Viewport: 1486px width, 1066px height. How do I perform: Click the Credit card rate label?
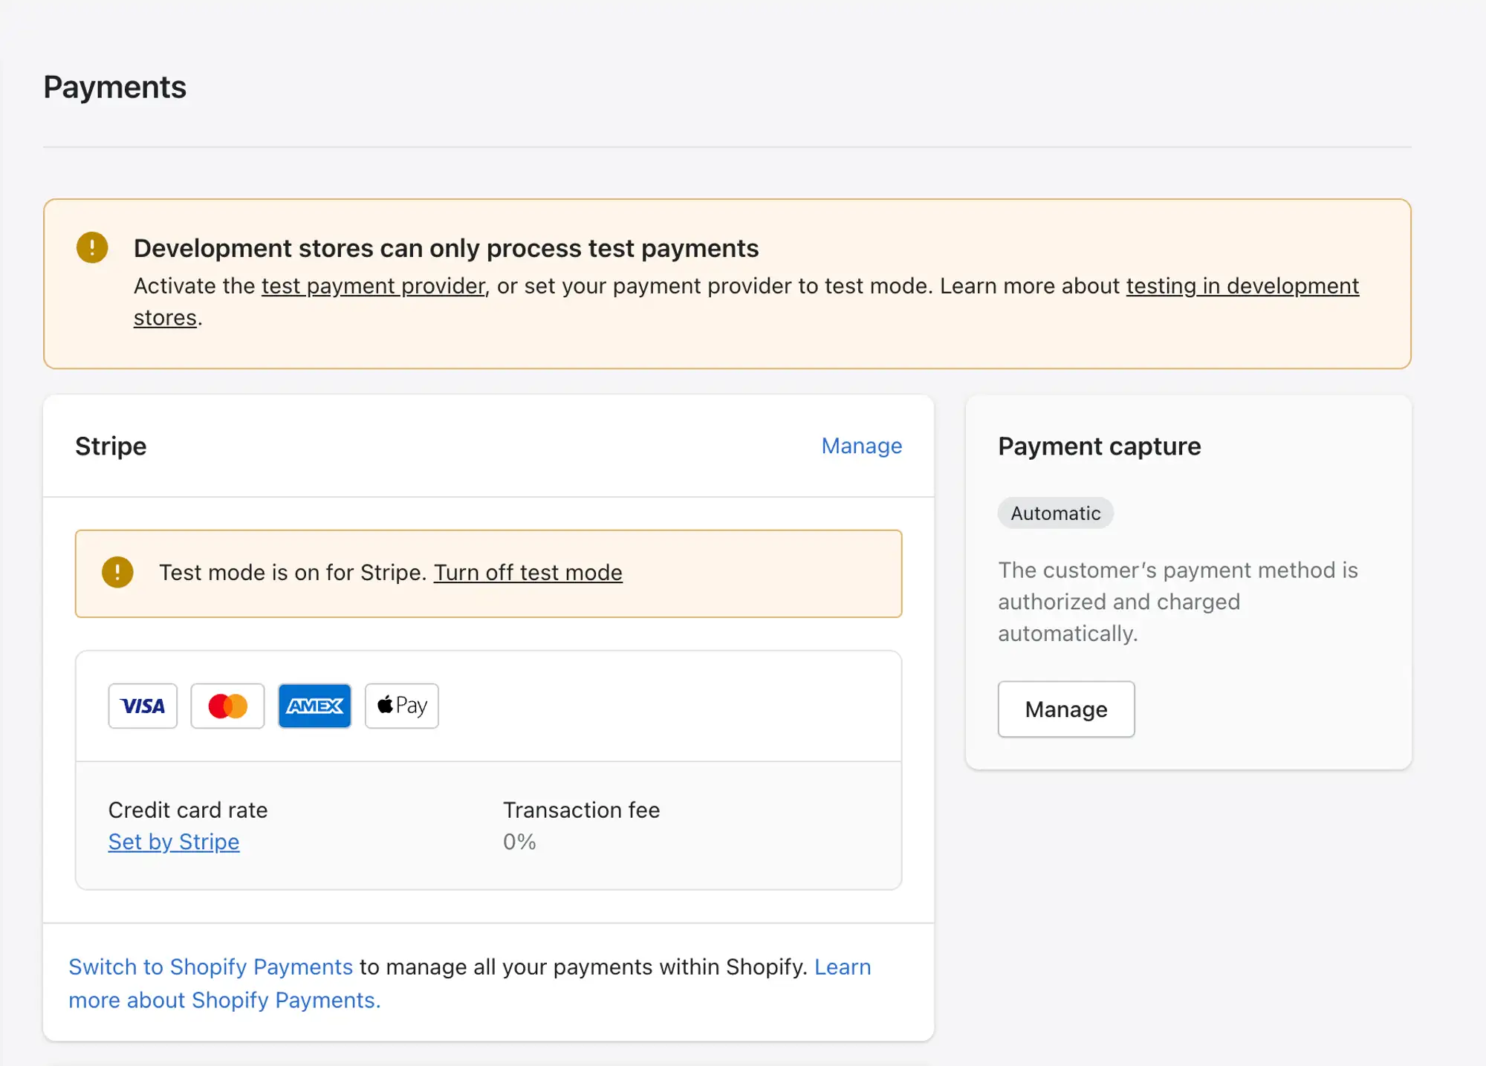coord(188,810)
